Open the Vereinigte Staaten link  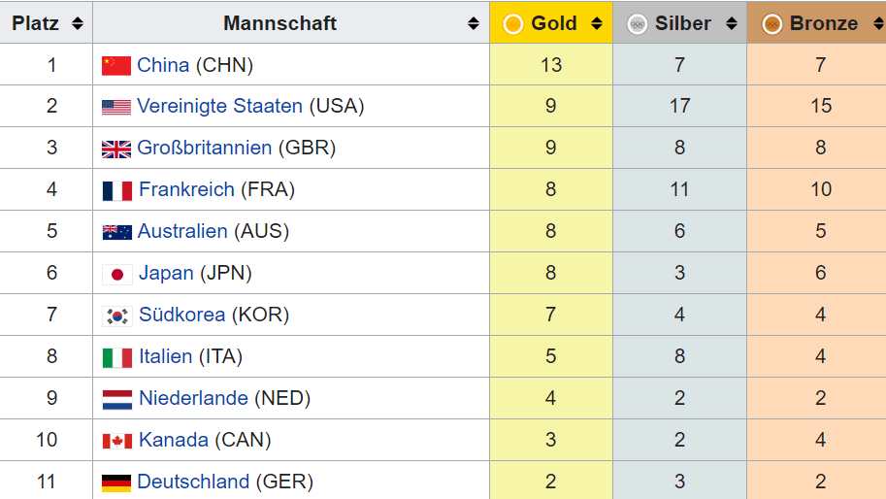pyautogui.click(x=219, y=106)
